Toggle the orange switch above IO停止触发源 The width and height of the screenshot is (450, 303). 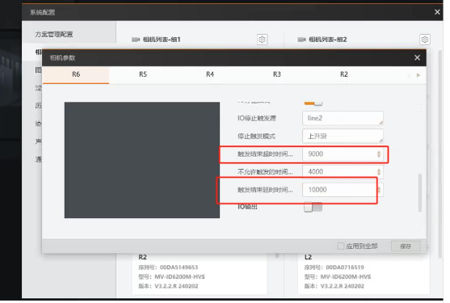pos(313,103)
